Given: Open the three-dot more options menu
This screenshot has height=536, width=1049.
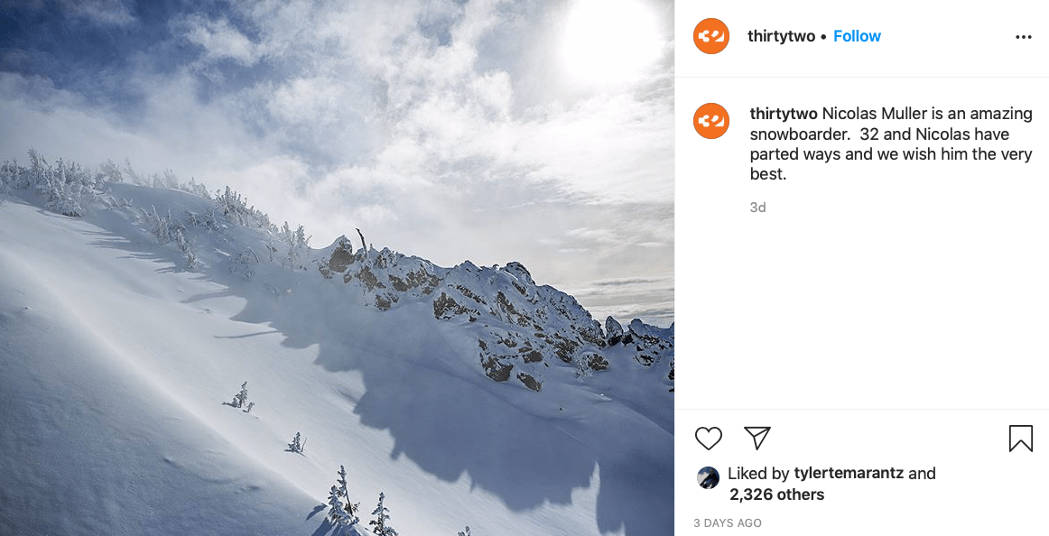Looking at the screenshot, I should 1023,37.
